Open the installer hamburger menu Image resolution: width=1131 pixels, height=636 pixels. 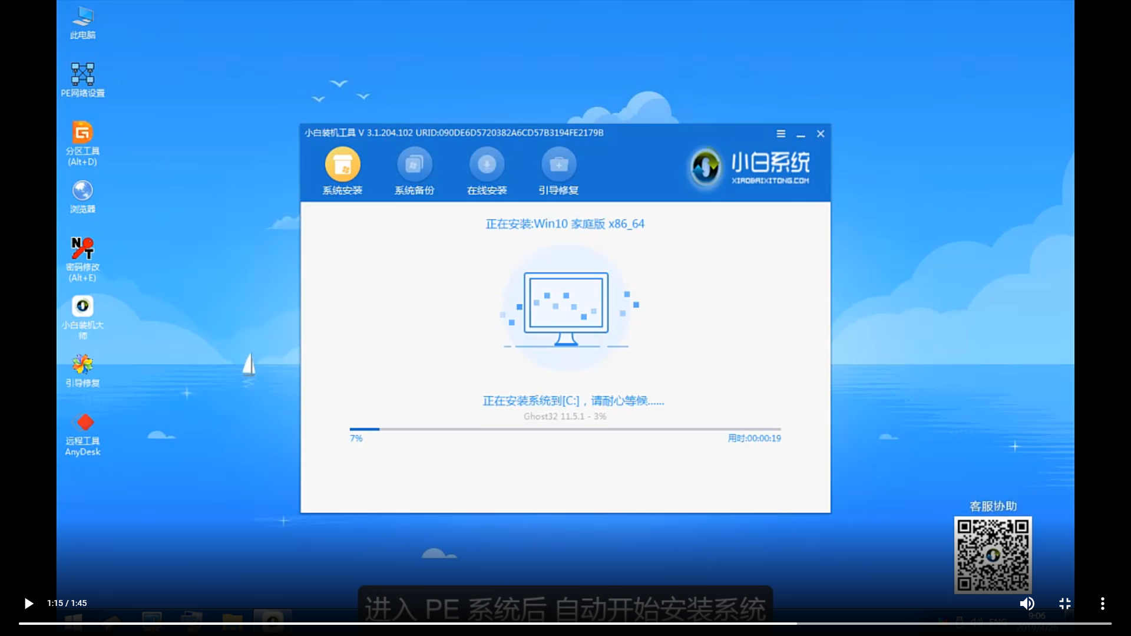(781, 134)
